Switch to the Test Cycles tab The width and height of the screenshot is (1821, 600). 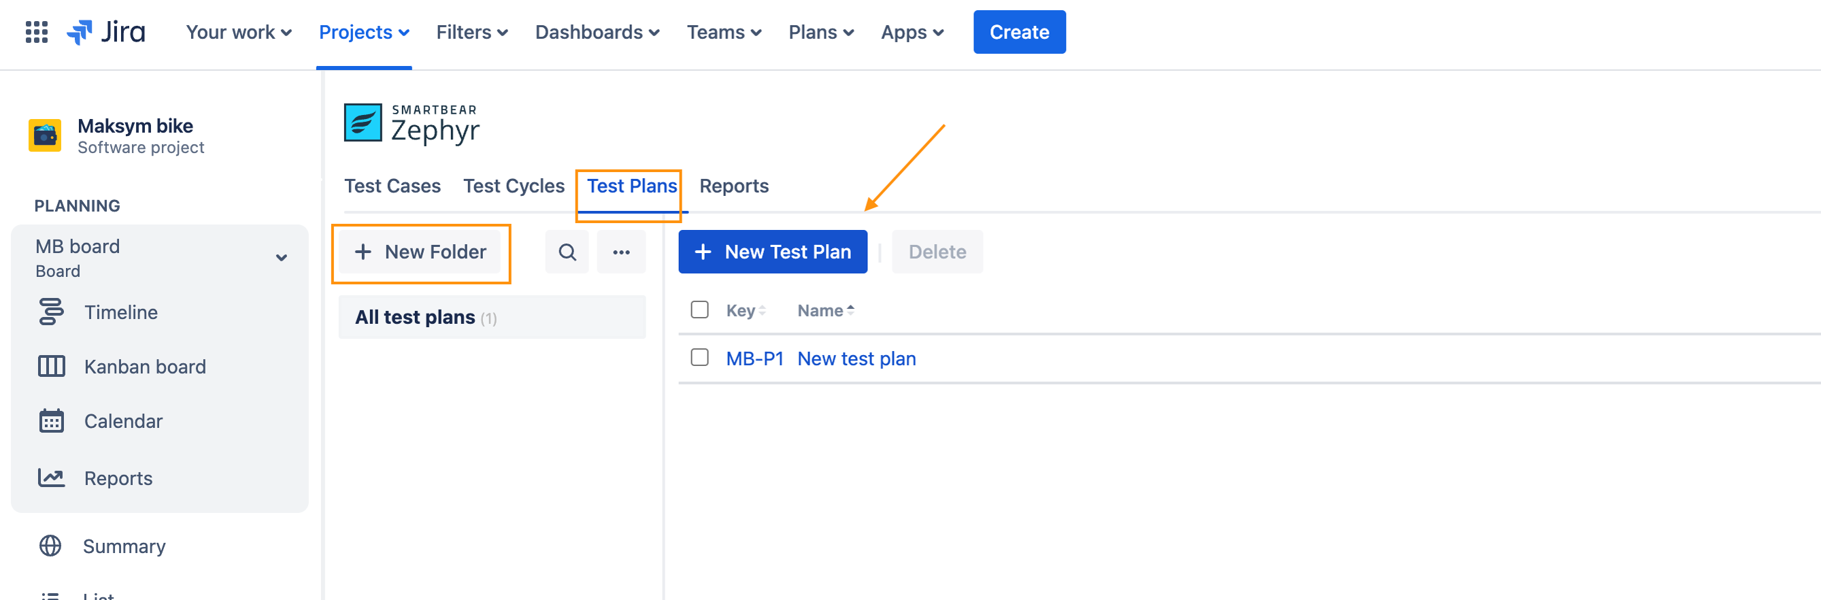(x=514, y=186)
